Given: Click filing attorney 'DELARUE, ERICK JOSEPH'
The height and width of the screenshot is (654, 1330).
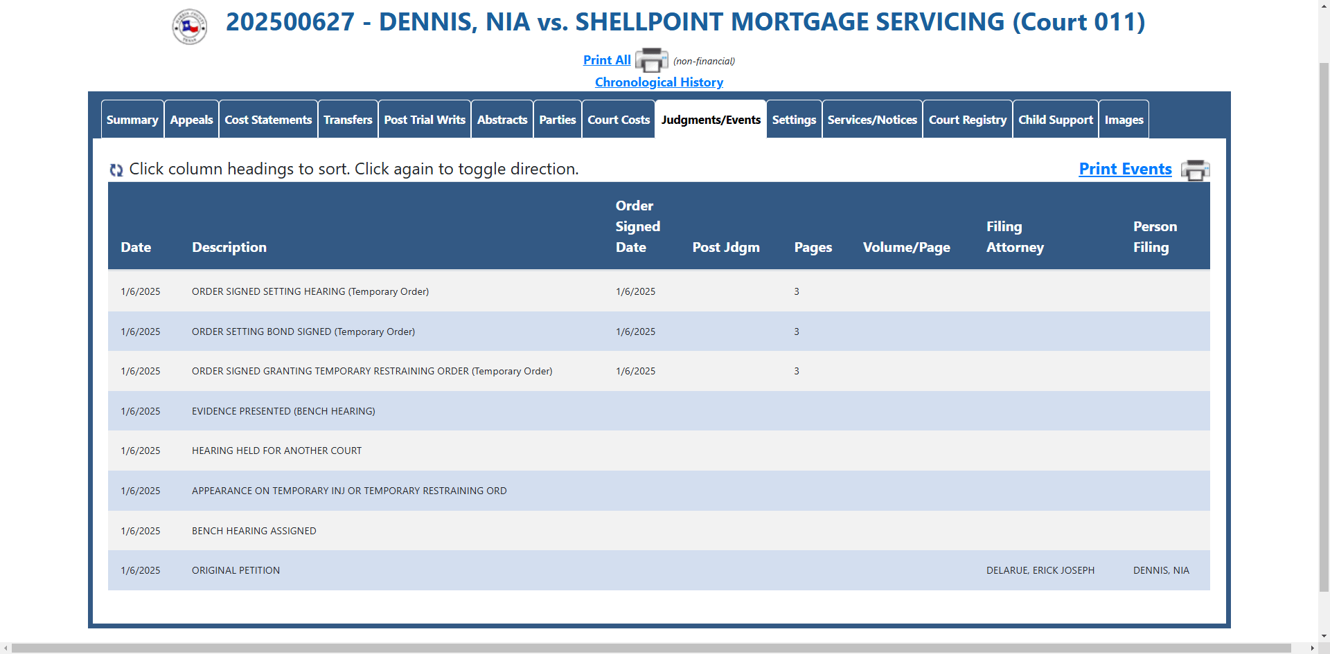Looking at the screenshot, I should pyautogui.click(x=1040, y=570).
